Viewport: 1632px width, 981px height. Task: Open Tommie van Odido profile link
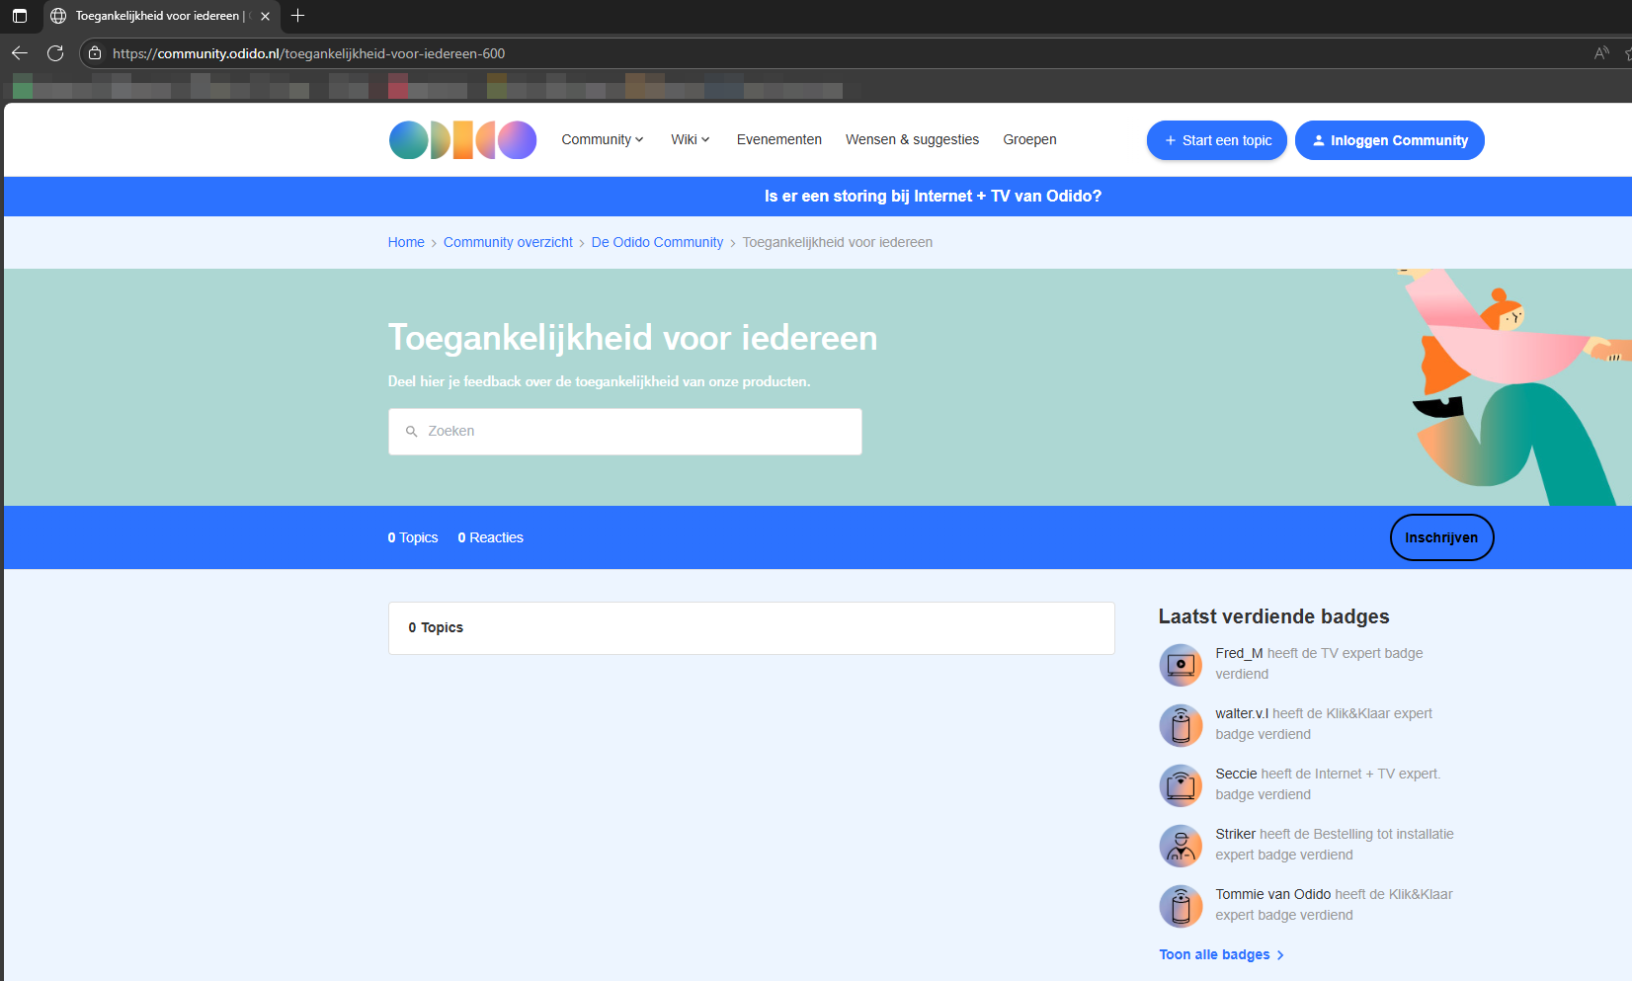(x=1272, y=894)
